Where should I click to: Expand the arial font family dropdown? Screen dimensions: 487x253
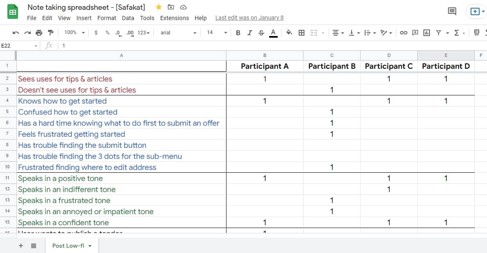click(x=178, y=33)
